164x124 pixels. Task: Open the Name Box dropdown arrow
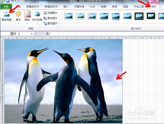coord(32,34)
